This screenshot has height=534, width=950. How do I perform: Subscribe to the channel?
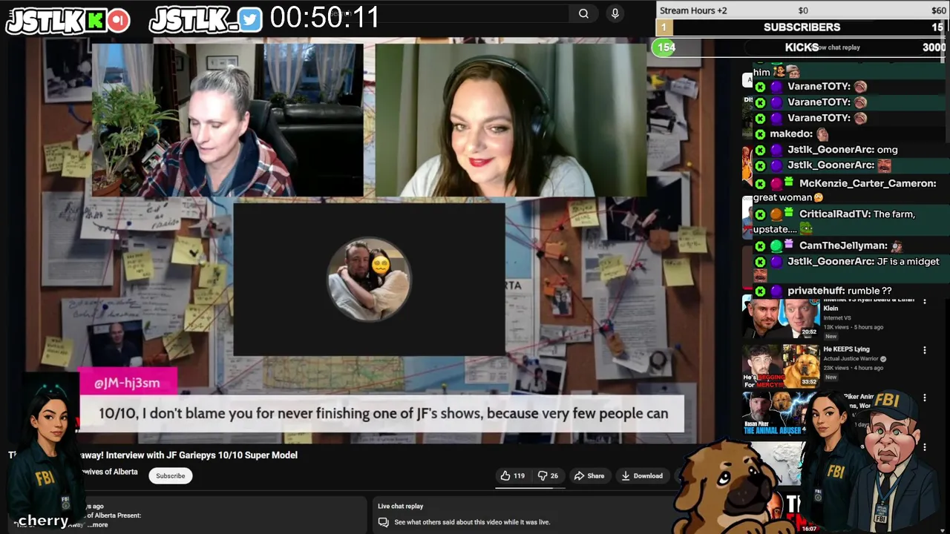[170, 475]
